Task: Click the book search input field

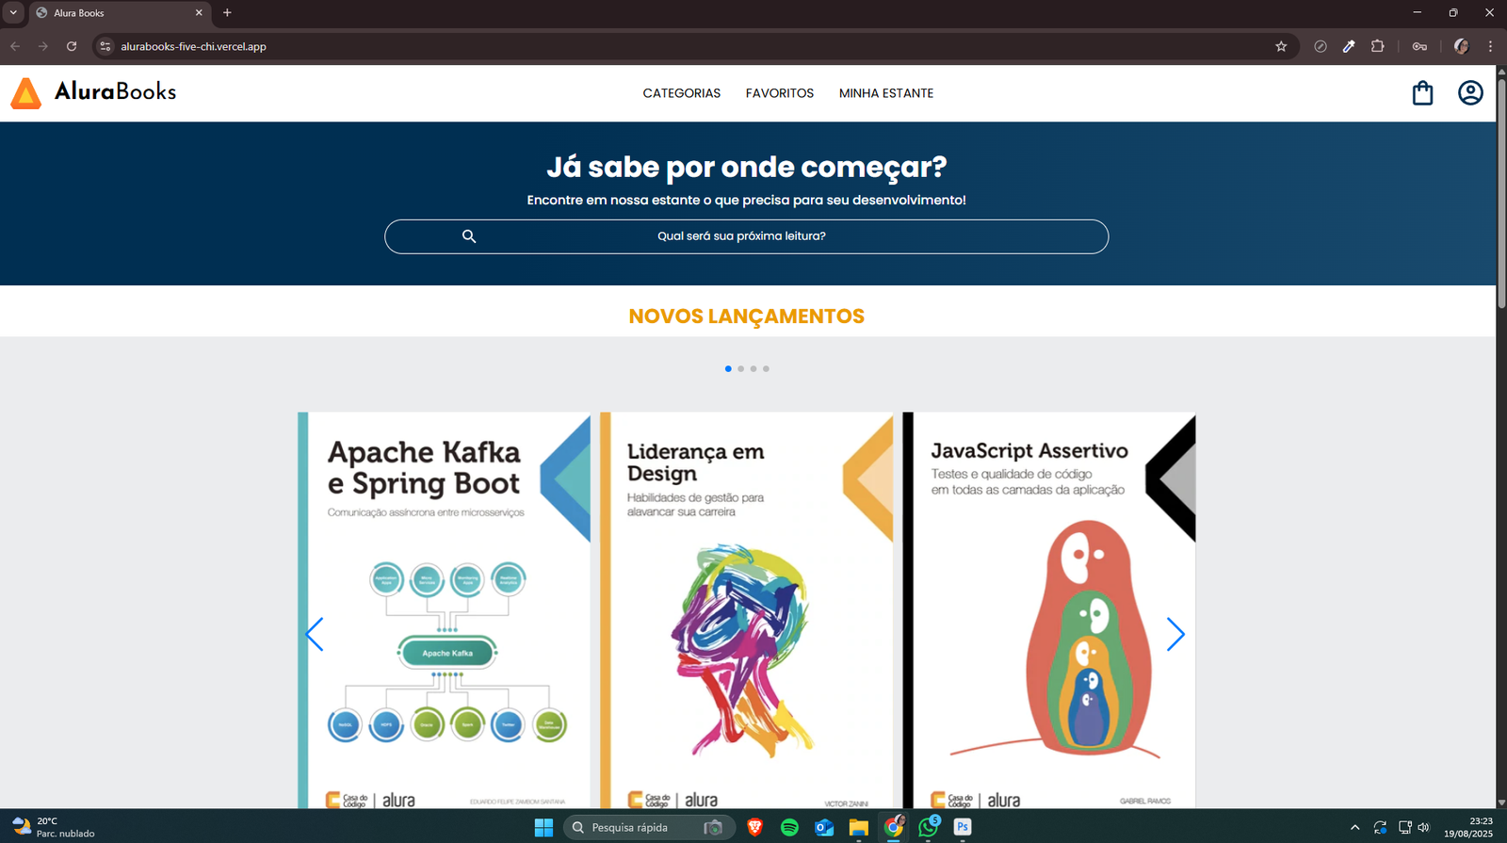Action: pos(741,236)
